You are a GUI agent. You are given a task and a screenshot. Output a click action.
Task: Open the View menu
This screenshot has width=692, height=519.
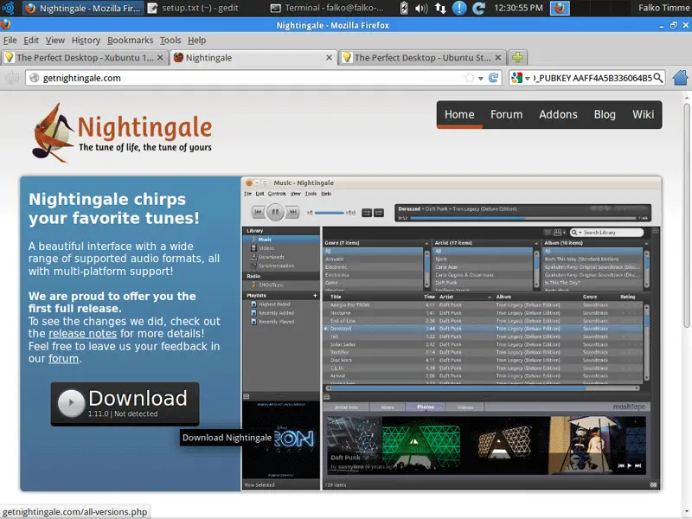click(55, 40)
